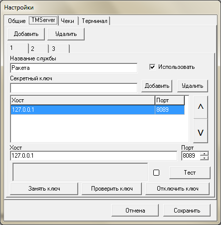Image resolution: width=221 pixels, height=225 pixels.
Task: Save settings with Сохранить button
Action: pyautogui.click(x=187, y=211)
